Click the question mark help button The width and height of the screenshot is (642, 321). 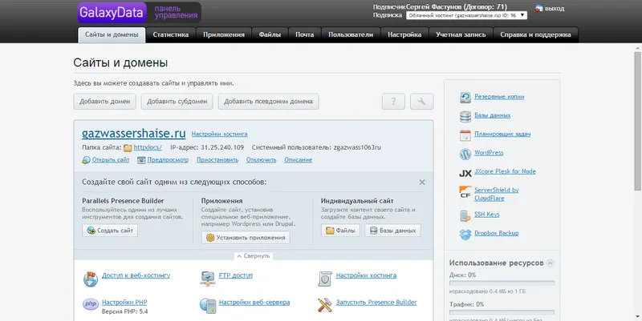coord(393,102)
